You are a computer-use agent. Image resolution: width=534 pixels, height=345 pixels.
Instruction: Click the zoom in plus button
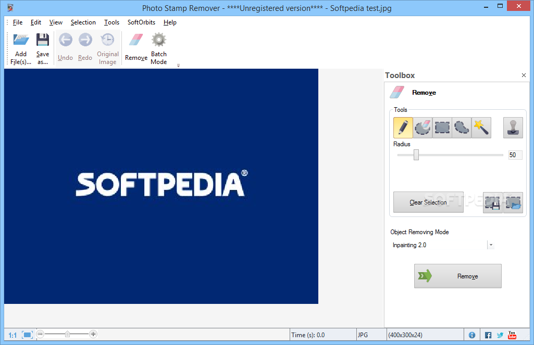click(x=93, y=334)
